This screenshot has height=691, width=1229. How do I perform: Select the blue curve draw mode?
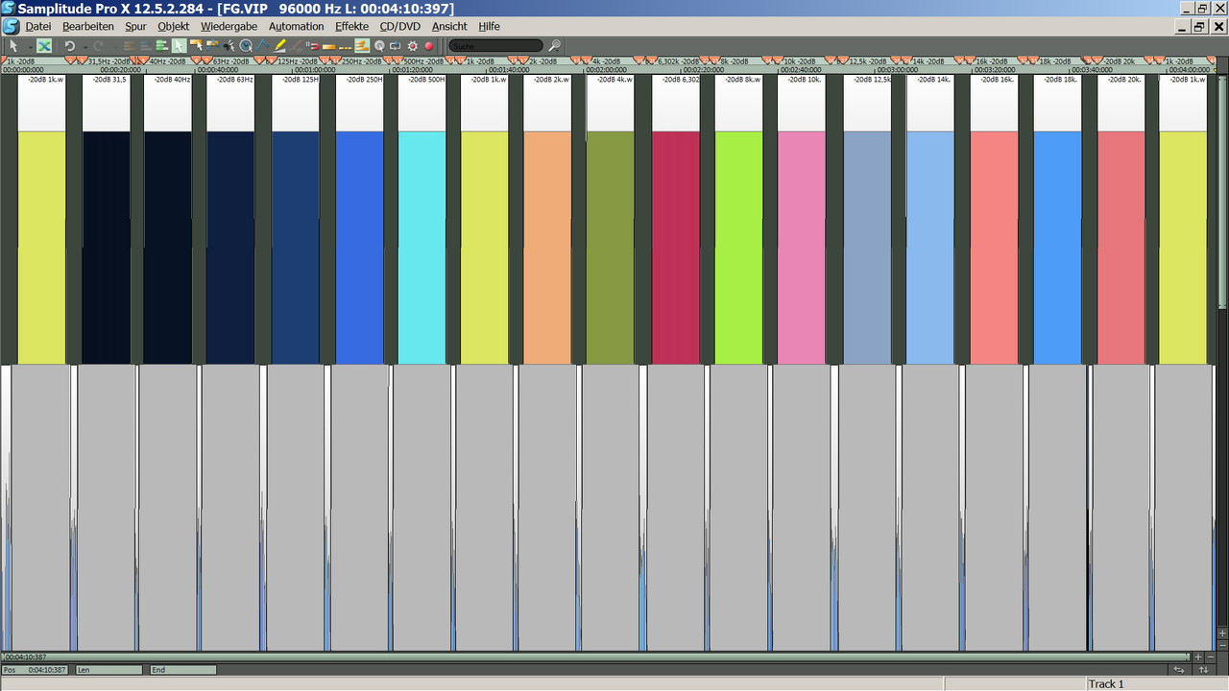tap(262, 45)
